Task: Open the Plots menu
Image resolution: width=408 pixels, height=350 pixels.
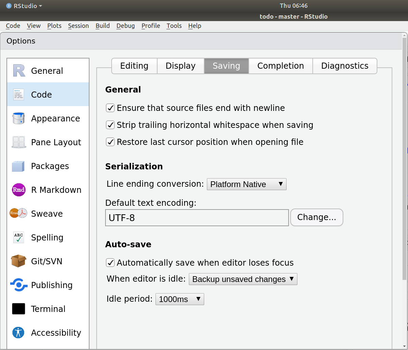Action: click(x=54, y=26)
